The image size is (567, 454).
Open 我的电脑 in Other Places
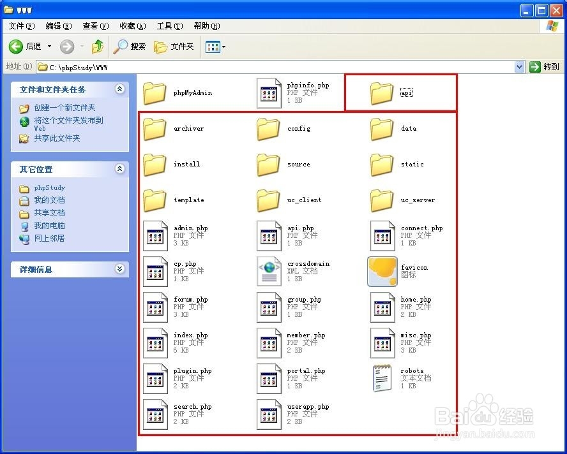click(x=49, y=225)
